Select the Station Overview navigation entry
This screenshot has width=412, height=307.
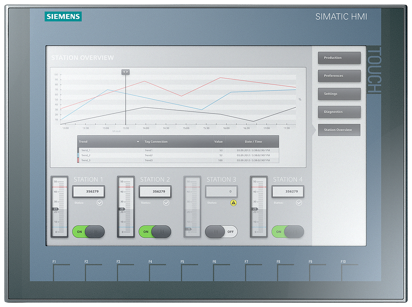(339, 129)
